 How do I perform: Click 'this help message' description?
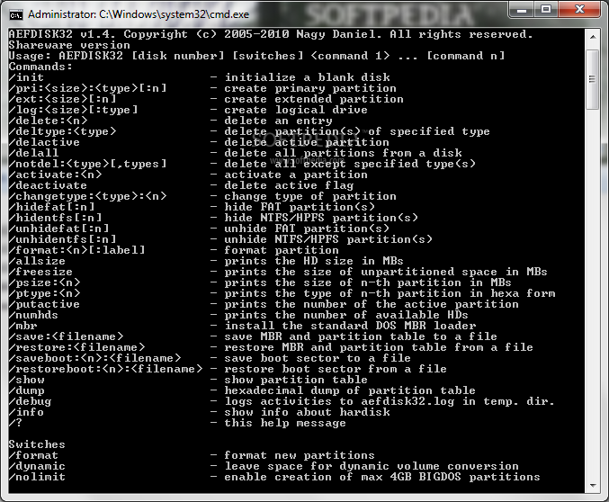[x=285, y=423]
